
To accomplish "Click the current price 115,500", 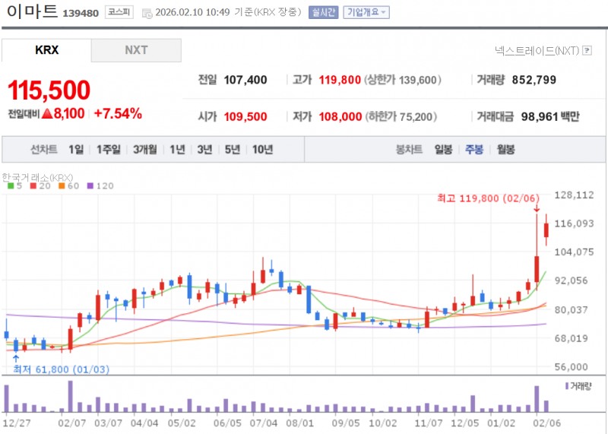I will [49, 90].
